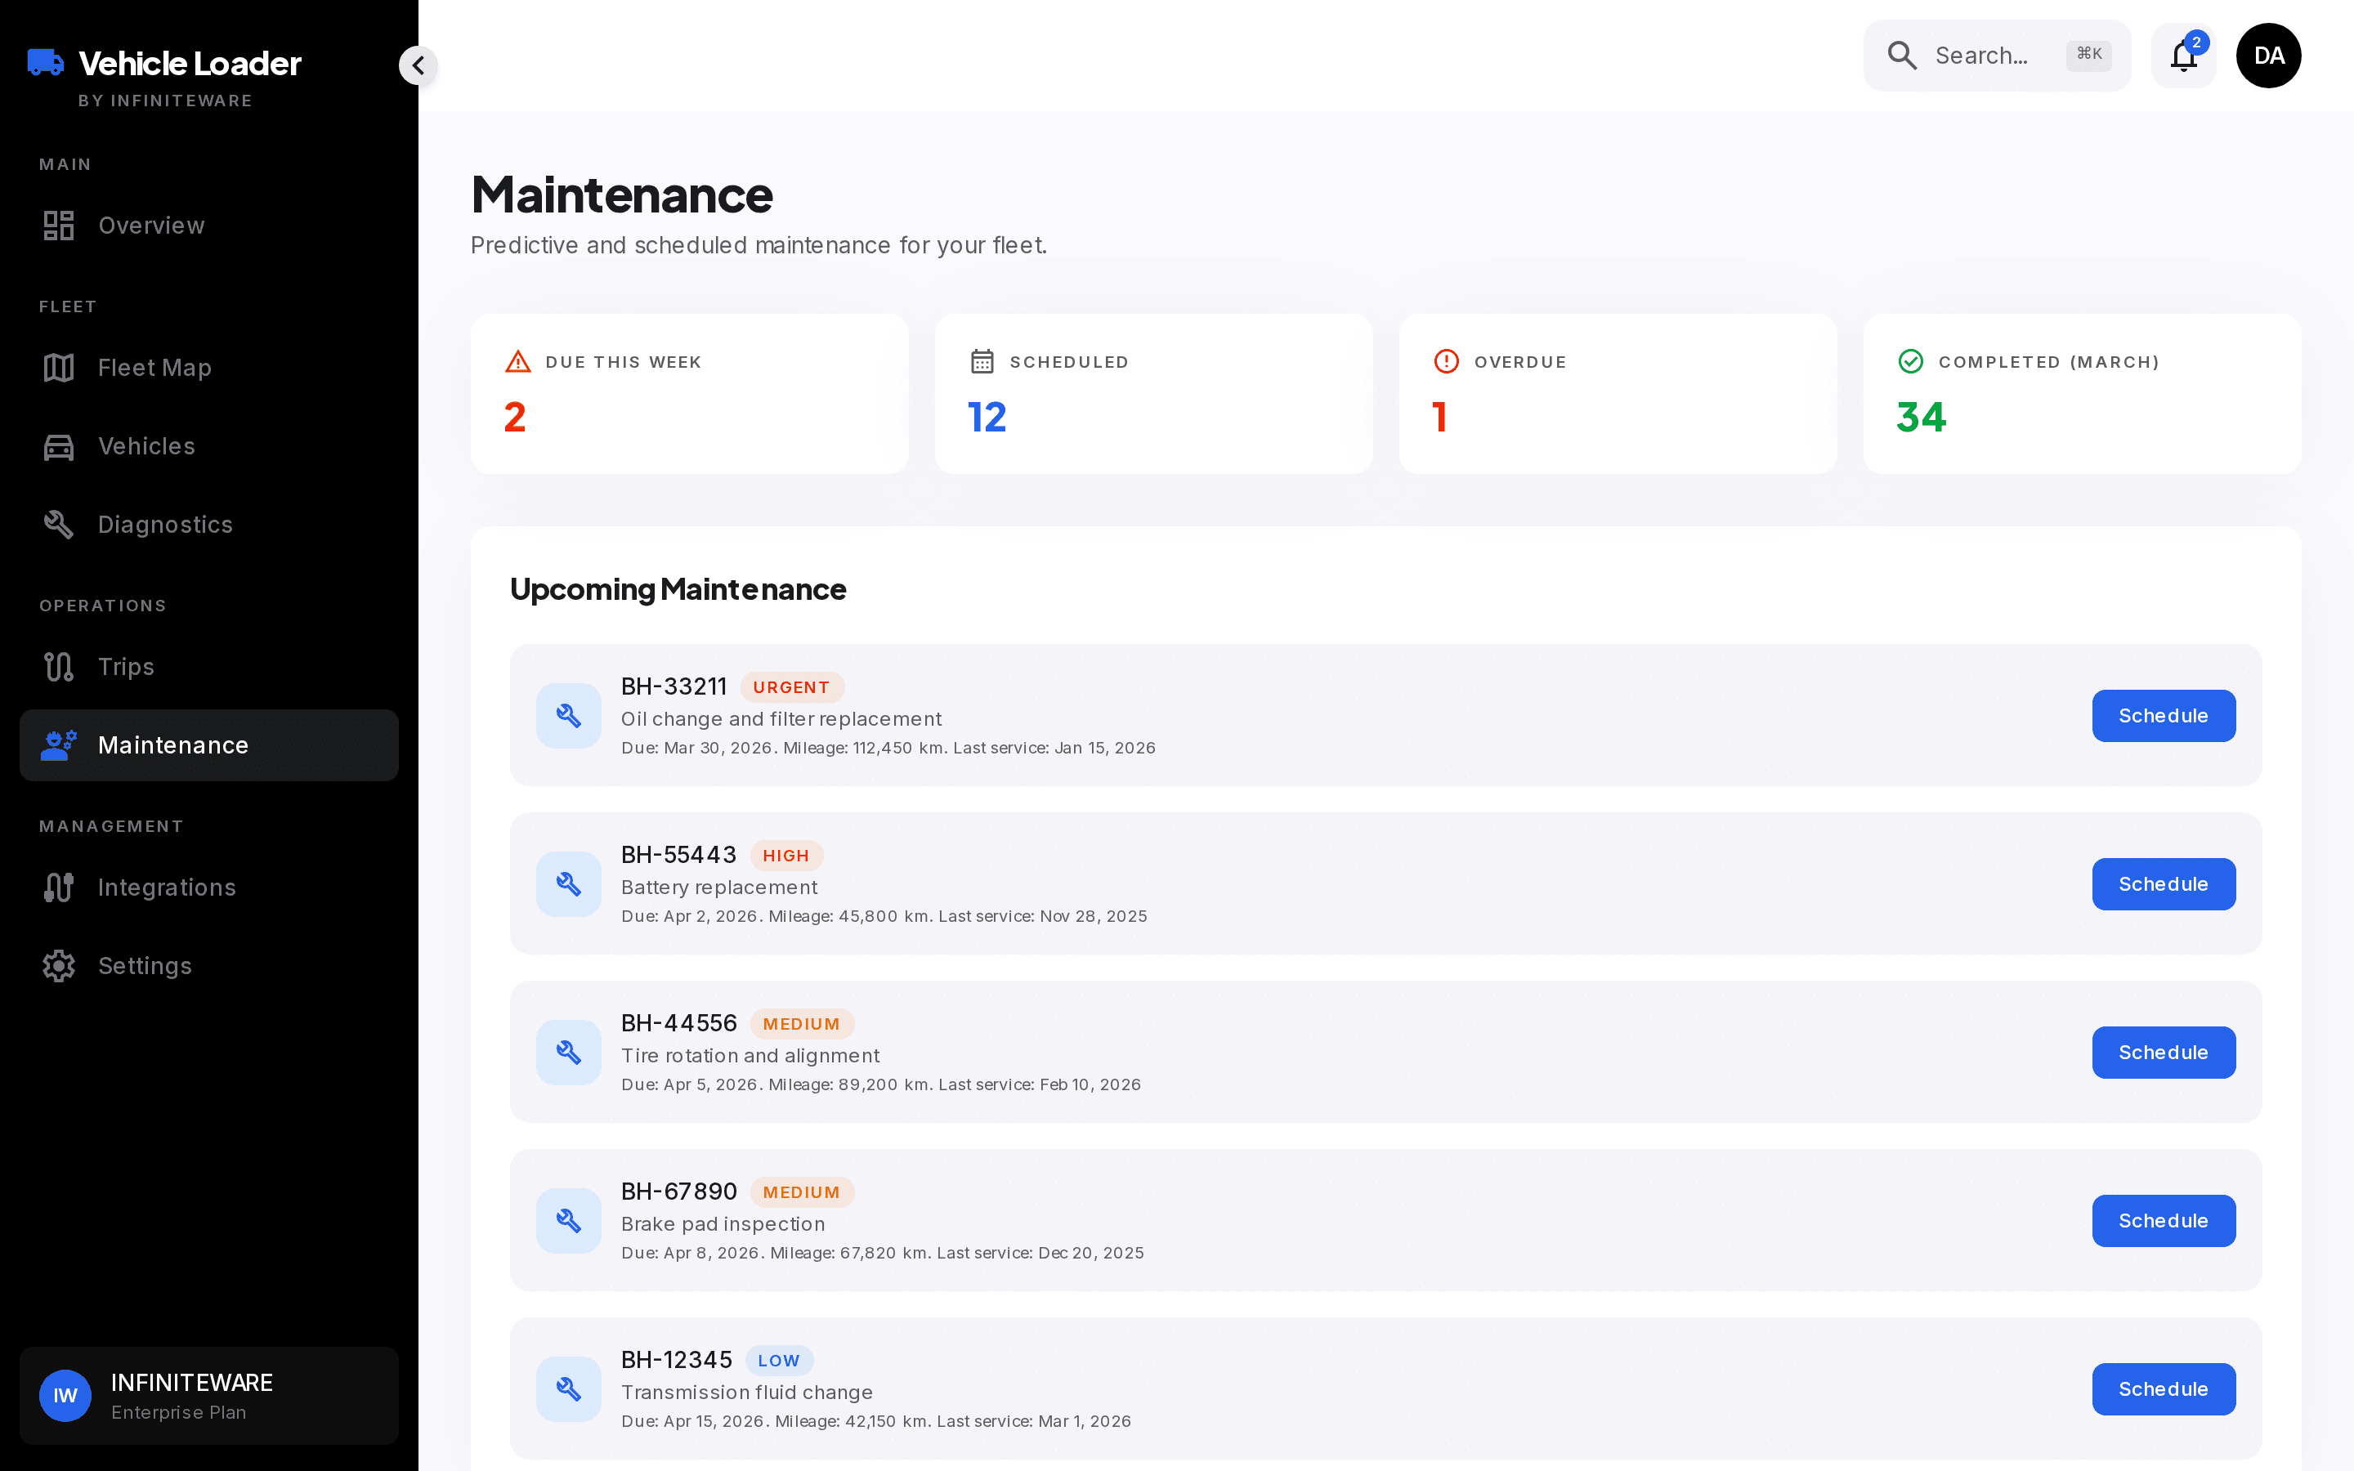Image resolution: width=2354 pixels, height=1471 pixels.
Task: Open the Integrations icon
Action: [58, 888]
